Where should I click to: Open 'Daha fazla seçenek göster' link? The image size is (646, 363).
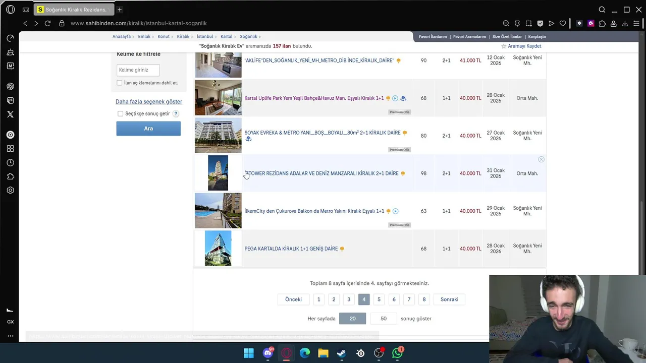[149, 102]
